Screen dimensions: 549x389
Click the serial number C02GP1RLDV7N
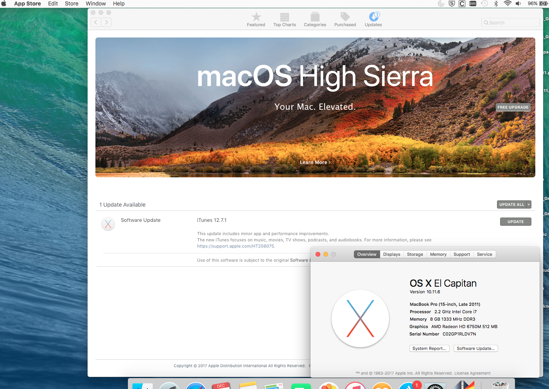point(459,334)
